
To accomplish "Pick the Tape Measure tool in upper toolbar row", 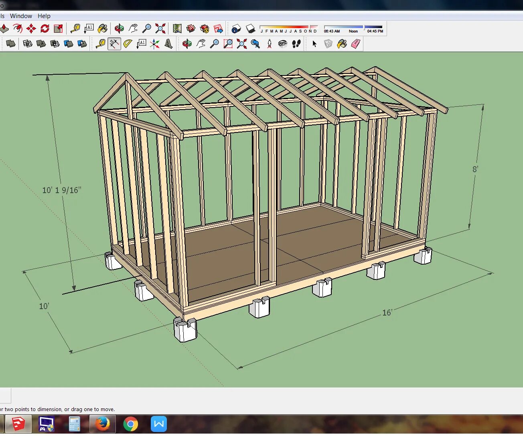I will coord(75,29).
